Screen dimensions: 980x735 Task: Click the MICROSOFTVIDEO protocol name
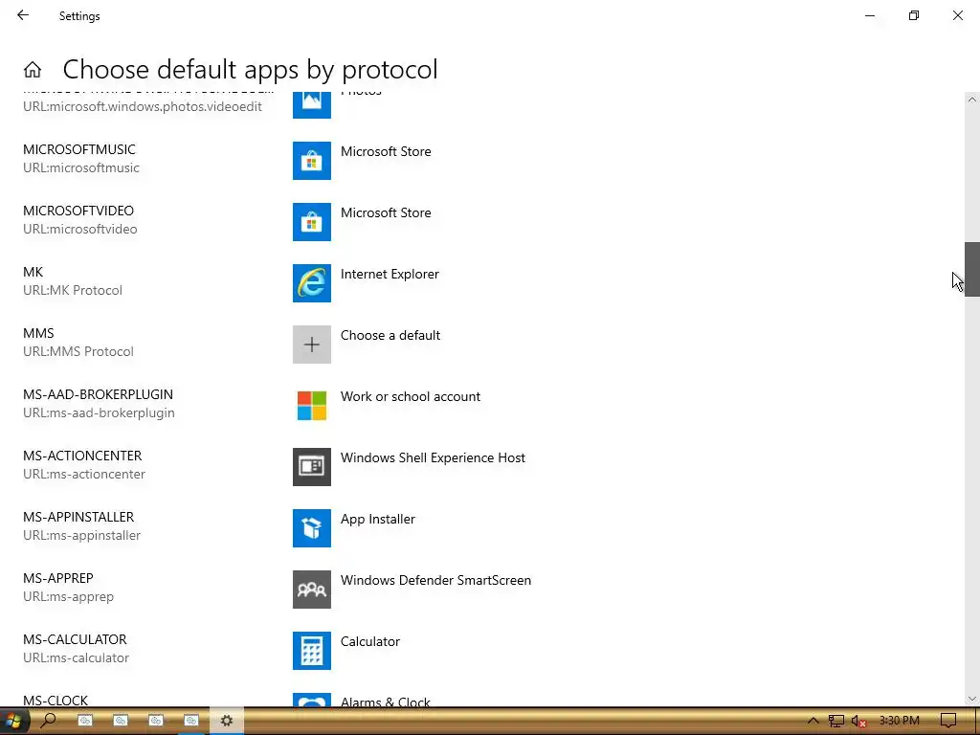(x=78, y=211)
